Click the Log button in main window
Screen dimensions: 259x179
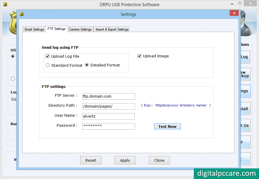tap(245, 57)
